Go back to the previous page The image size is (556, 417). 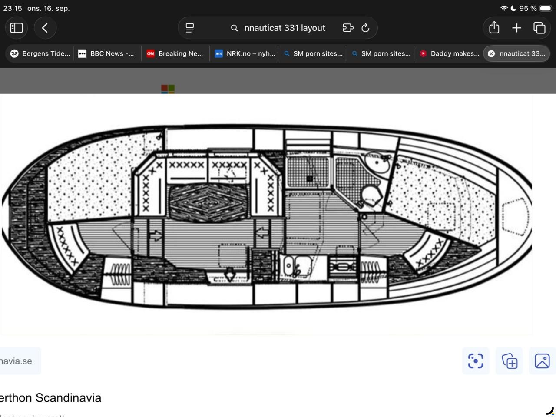coord(45,28)
